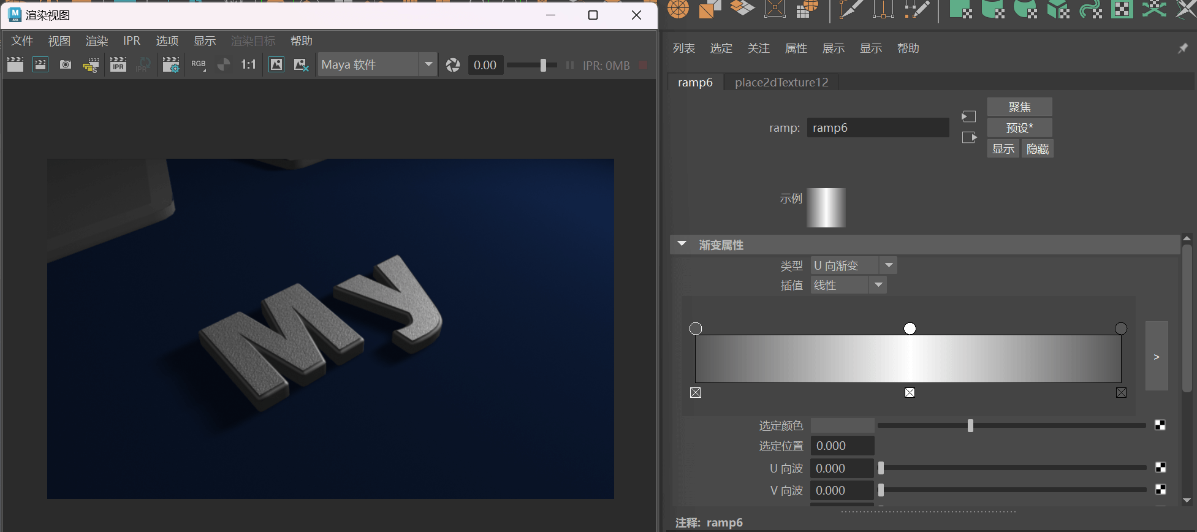Redo previous render clapperboard icon
This screenshot has width=1197, height=532.
(15, 64)
